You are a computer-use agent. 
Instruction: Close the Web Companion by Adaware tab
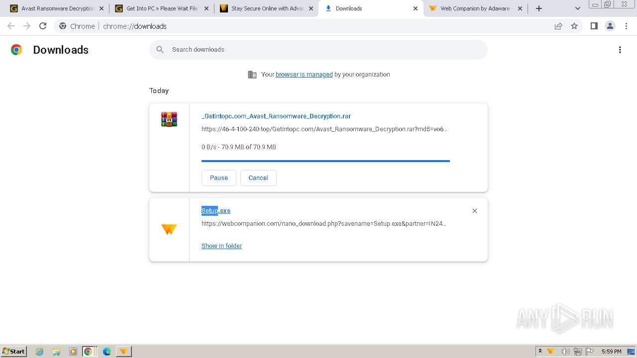(521, 8)
